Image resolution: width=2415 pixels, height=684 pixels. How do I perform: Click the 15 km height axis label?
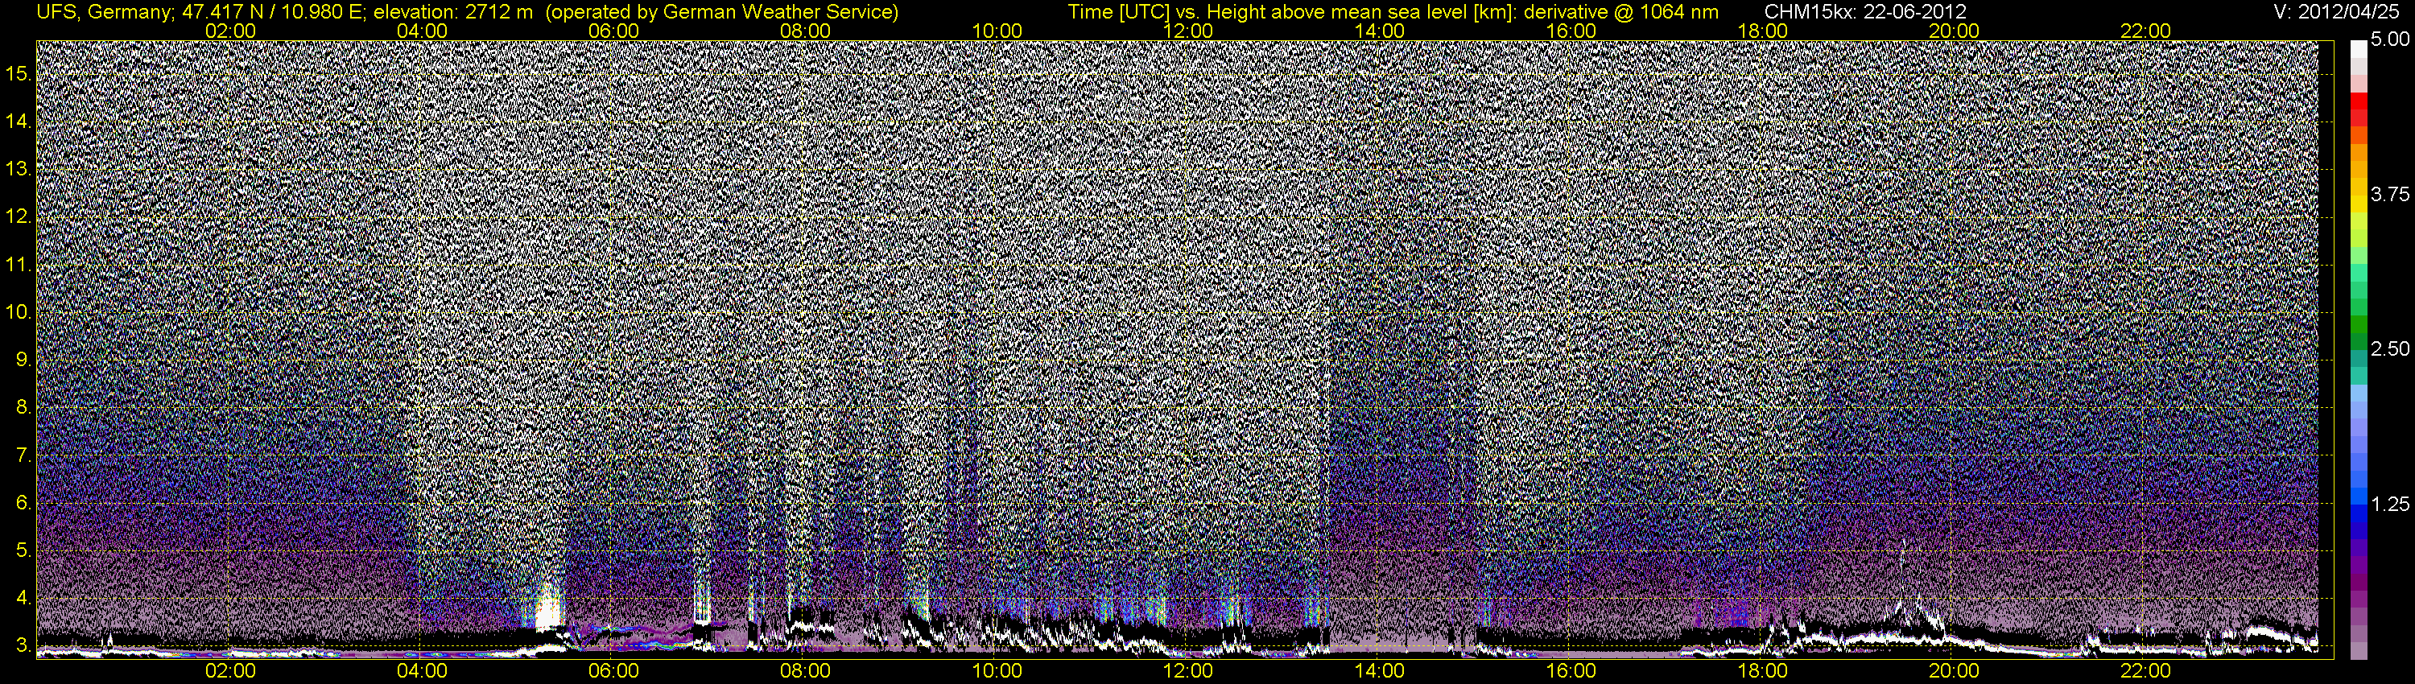(x=18, y=74)
